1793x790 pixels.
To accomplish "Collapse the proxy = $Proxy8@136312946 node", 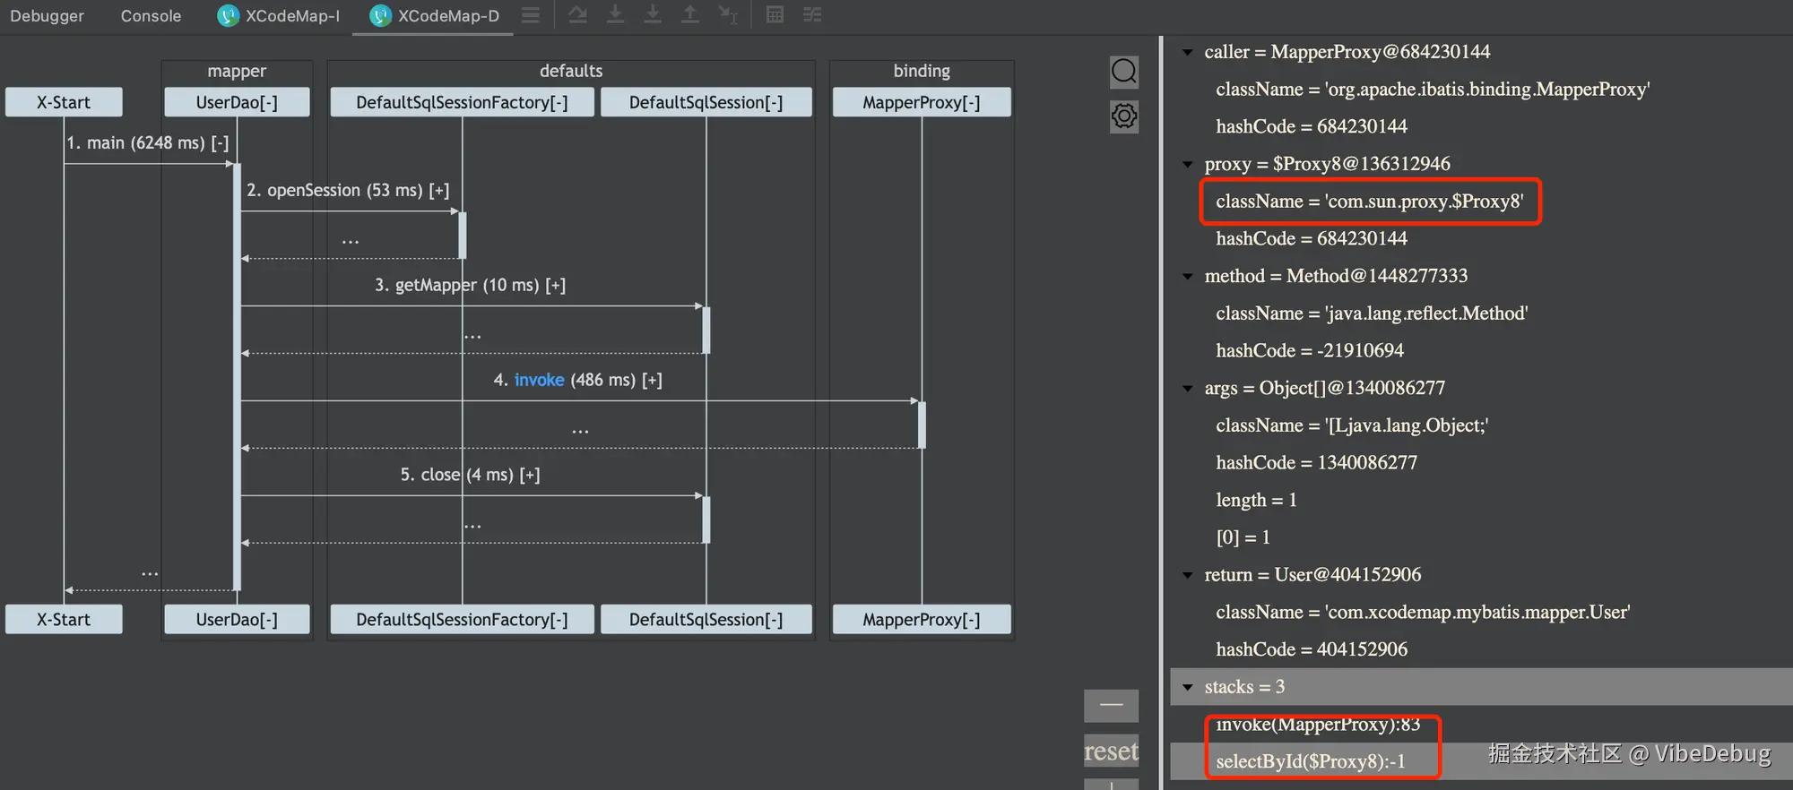I will click(x=1188, y=165).
